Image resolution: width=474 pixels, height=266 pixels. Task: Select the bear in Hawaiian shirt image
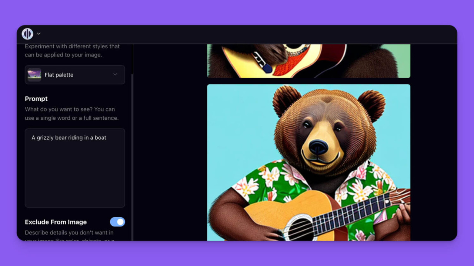308,163
